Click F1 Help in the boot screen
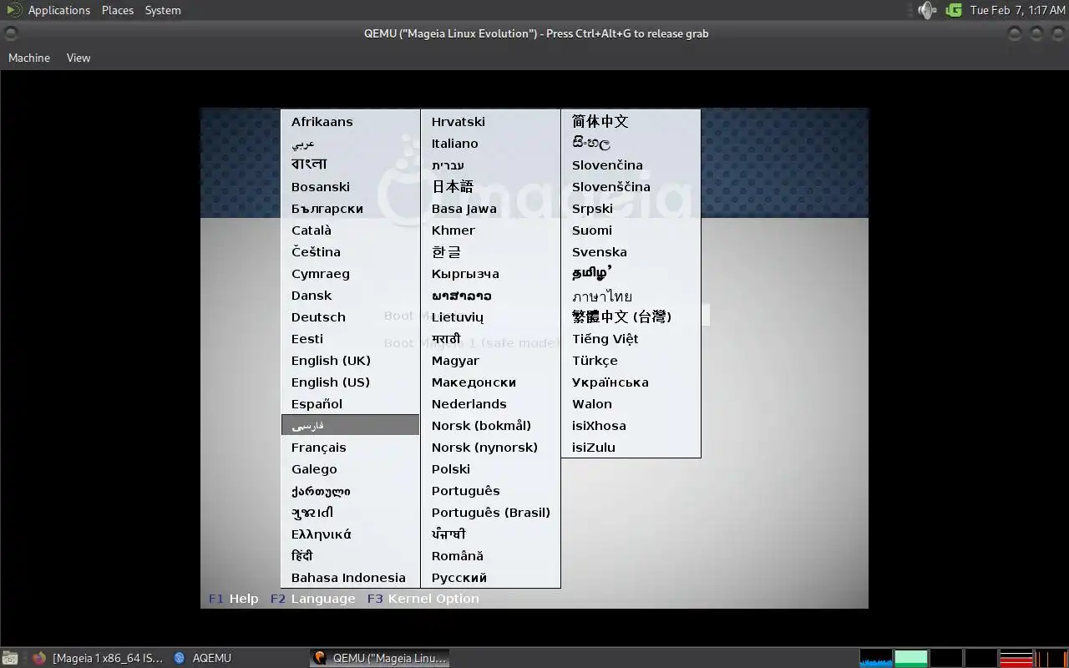1069x668 pixels. [x=234, y=599]
